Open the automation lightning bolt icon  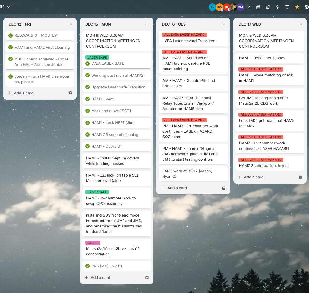tap(278, 7)
